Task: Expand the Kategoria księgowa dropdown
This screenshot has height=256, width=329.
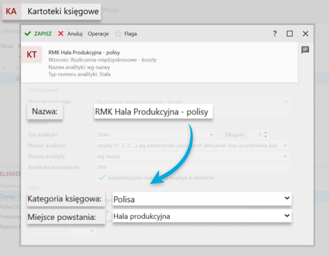Action: click(286, 199)
